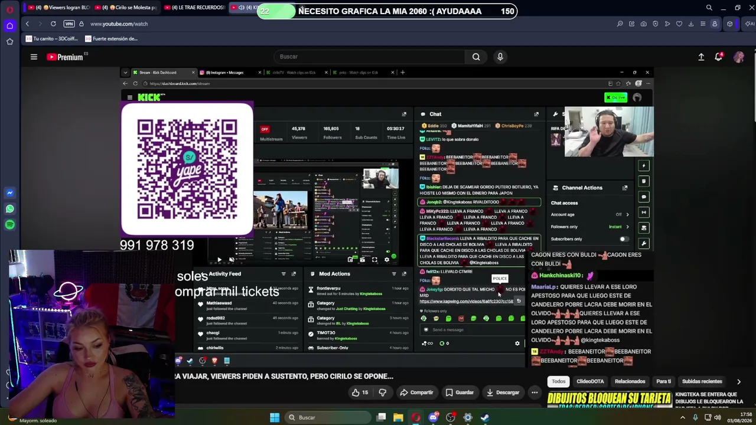Open the bookmarks star in Opera sidebar
Viewport: 756px width, 425px height.
[x=9, y=41]
